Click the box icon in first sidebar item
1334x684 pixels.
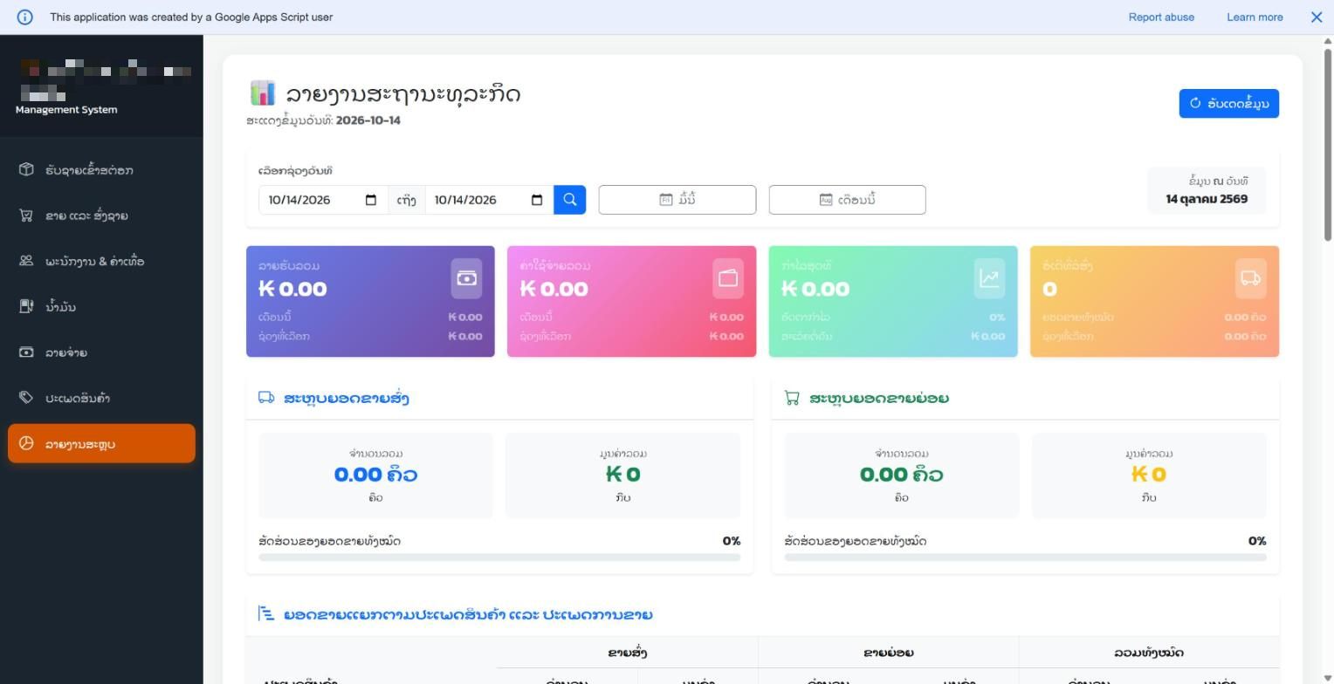point(26,169)
